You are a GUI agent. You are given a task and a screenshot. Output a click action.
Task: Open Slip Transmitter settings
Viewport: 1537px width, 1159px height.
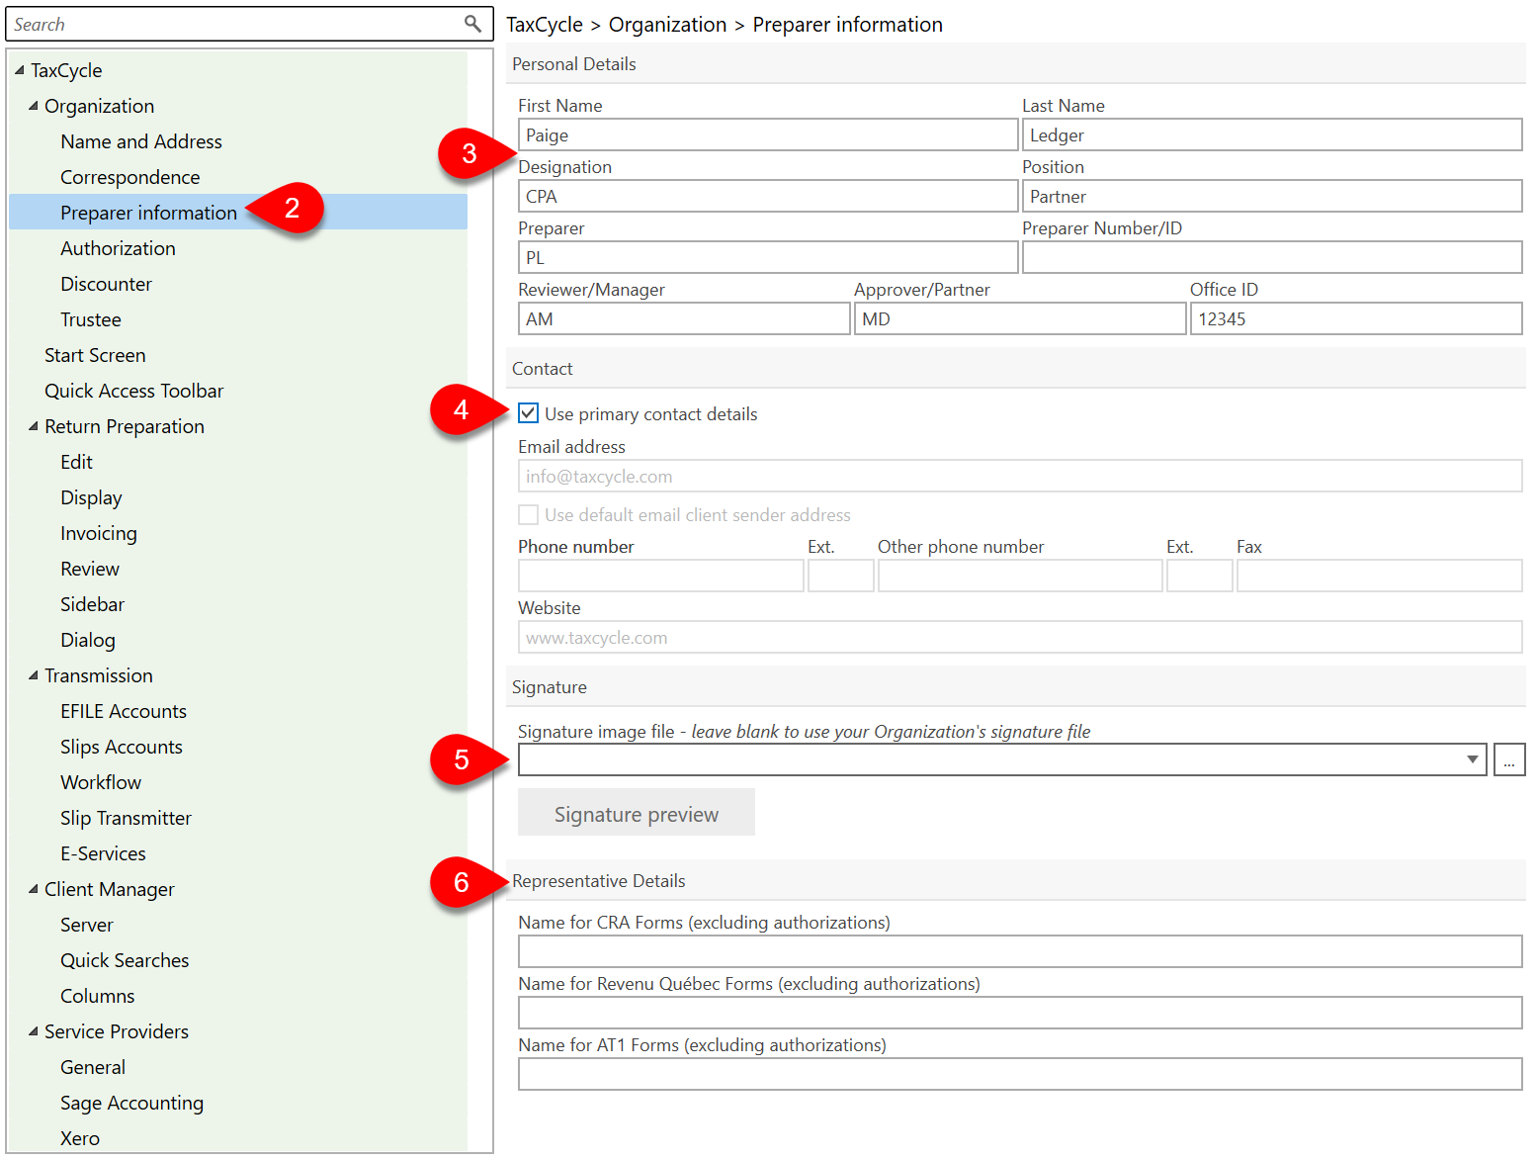tap(127, 818)
